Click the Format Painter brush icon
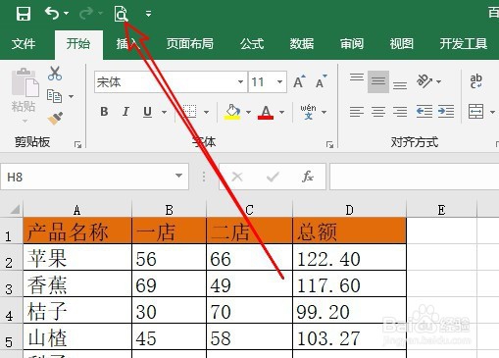Screen dimensions: 499x358 (55, 119)
